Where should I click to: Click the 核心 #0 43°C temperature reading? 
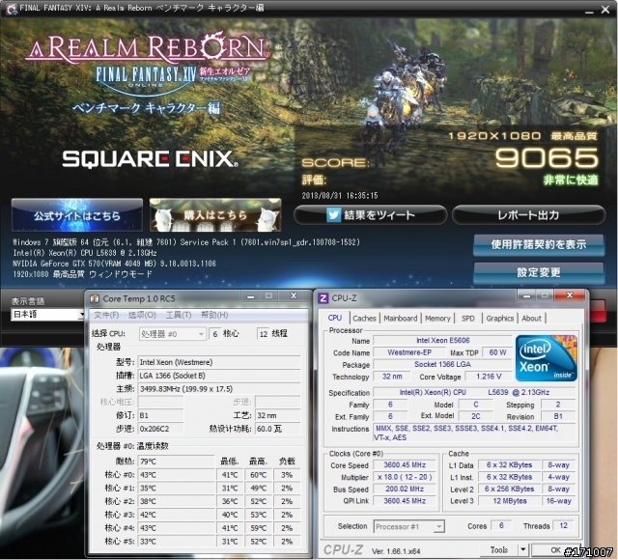click(176, 475)
